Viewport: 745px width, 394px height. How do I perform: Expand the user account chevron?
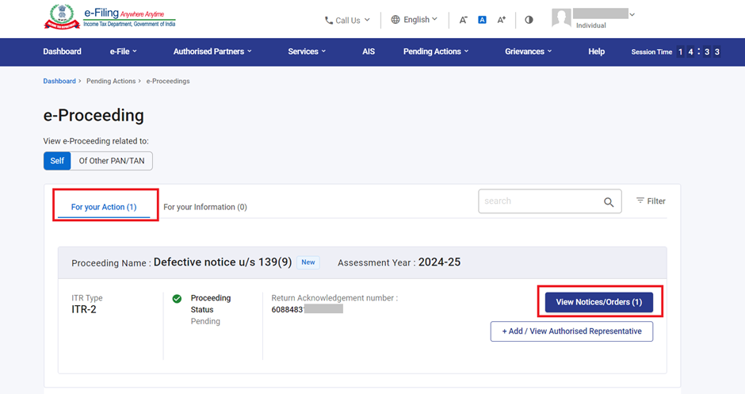tap(632, 15)
